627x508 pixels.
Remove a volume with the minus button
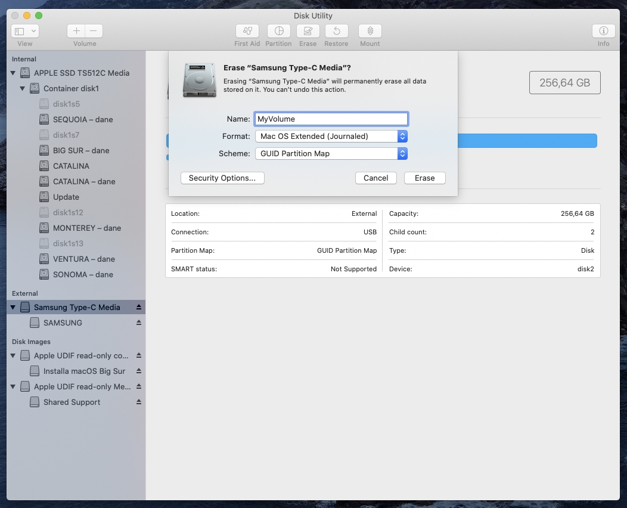tap(94, 31)
